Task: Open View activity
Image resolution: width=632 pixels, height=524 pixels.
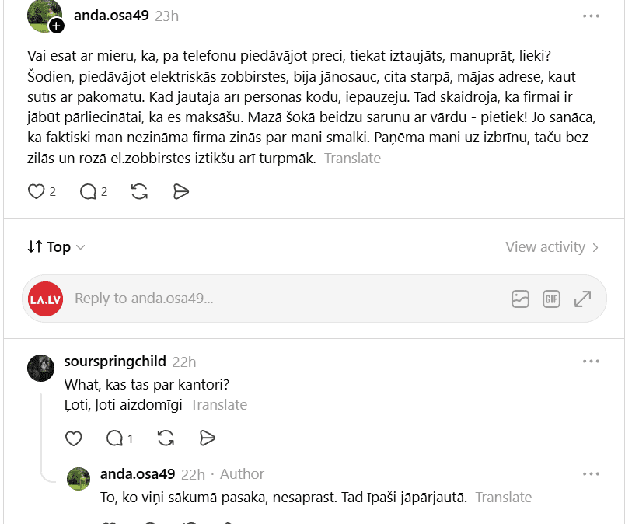Action: click(552, 247)
